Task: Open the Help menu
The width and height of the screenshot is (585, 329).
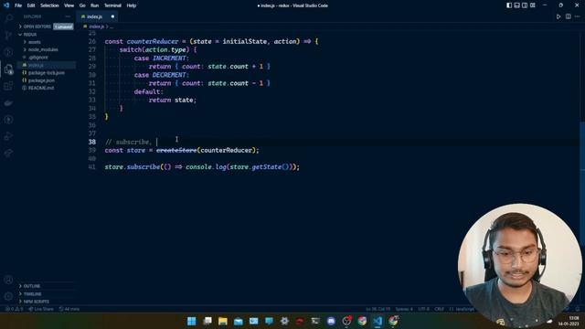Action: click(x=132, y=5)
